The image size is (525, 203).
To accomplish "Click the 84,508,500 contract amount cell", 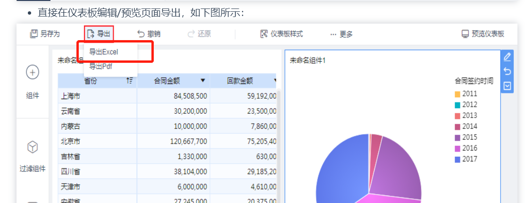I will 174,96.
